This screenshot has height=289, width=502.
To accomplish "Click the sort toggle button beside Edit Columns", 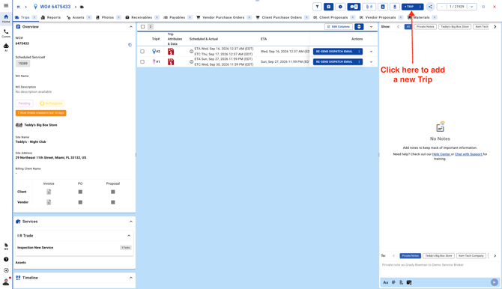I will pos(359,26).
